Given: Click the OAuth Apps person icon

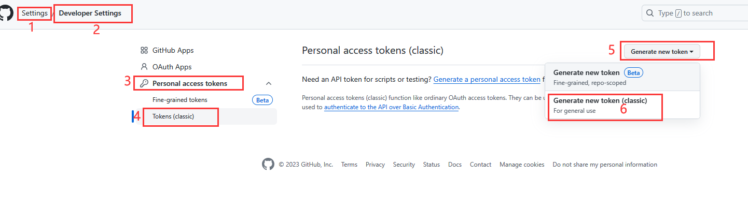Looking at the screenshot, I should 144,67.
